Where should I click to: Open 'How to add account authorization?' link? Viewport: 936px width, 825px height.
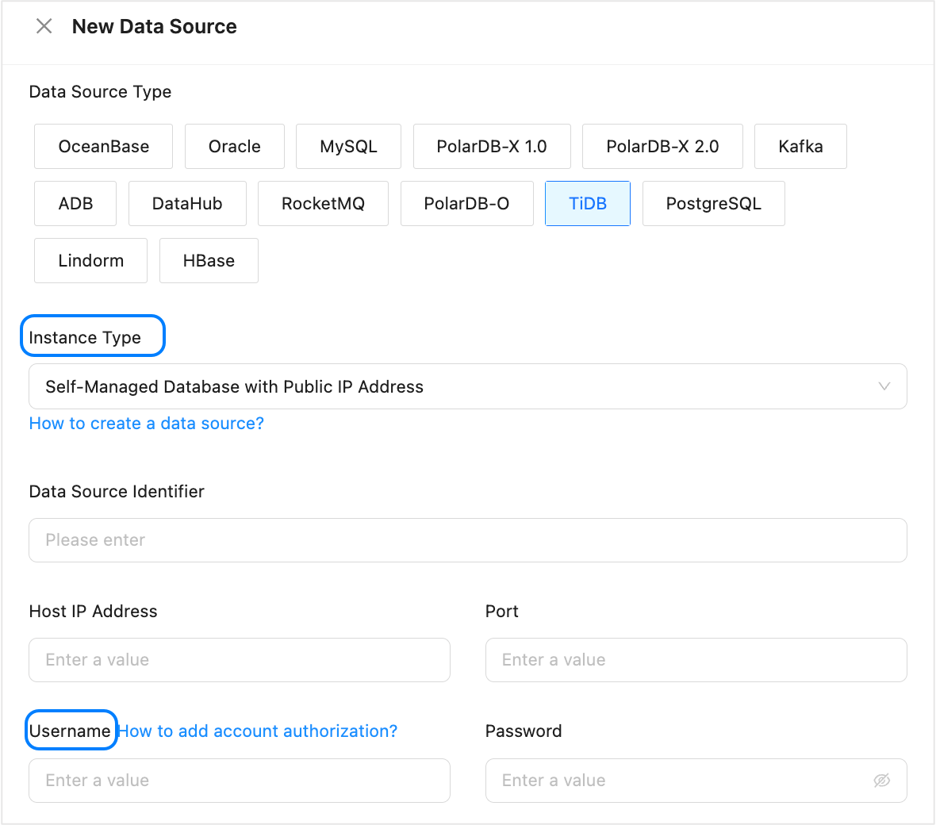[x=257, y=731]
